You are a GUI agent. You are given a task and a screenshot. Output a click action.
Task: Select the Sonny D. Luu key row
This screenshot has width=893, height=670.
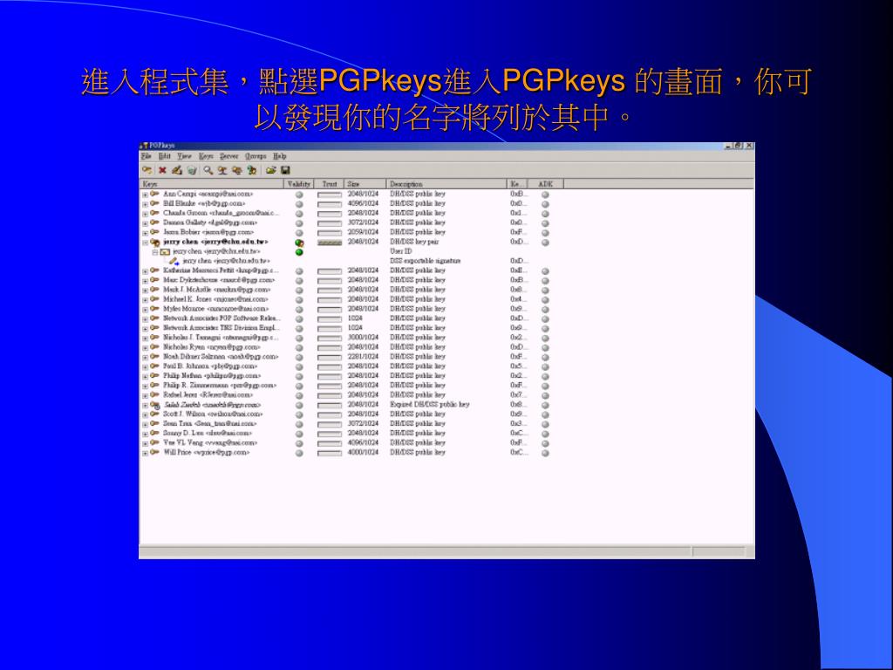[x=208, y=434]
